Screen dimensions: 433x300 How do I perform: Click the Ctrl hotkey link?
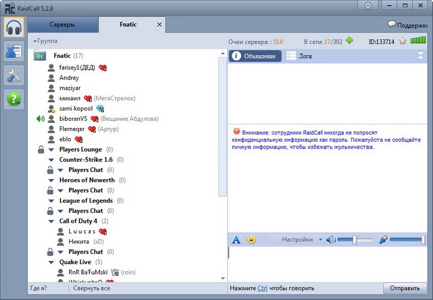click(262, 289)
